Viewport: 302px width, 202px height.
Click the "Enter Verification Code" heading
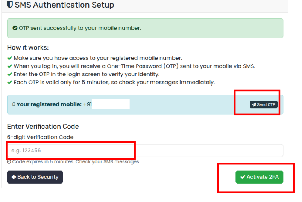[43, 127]
